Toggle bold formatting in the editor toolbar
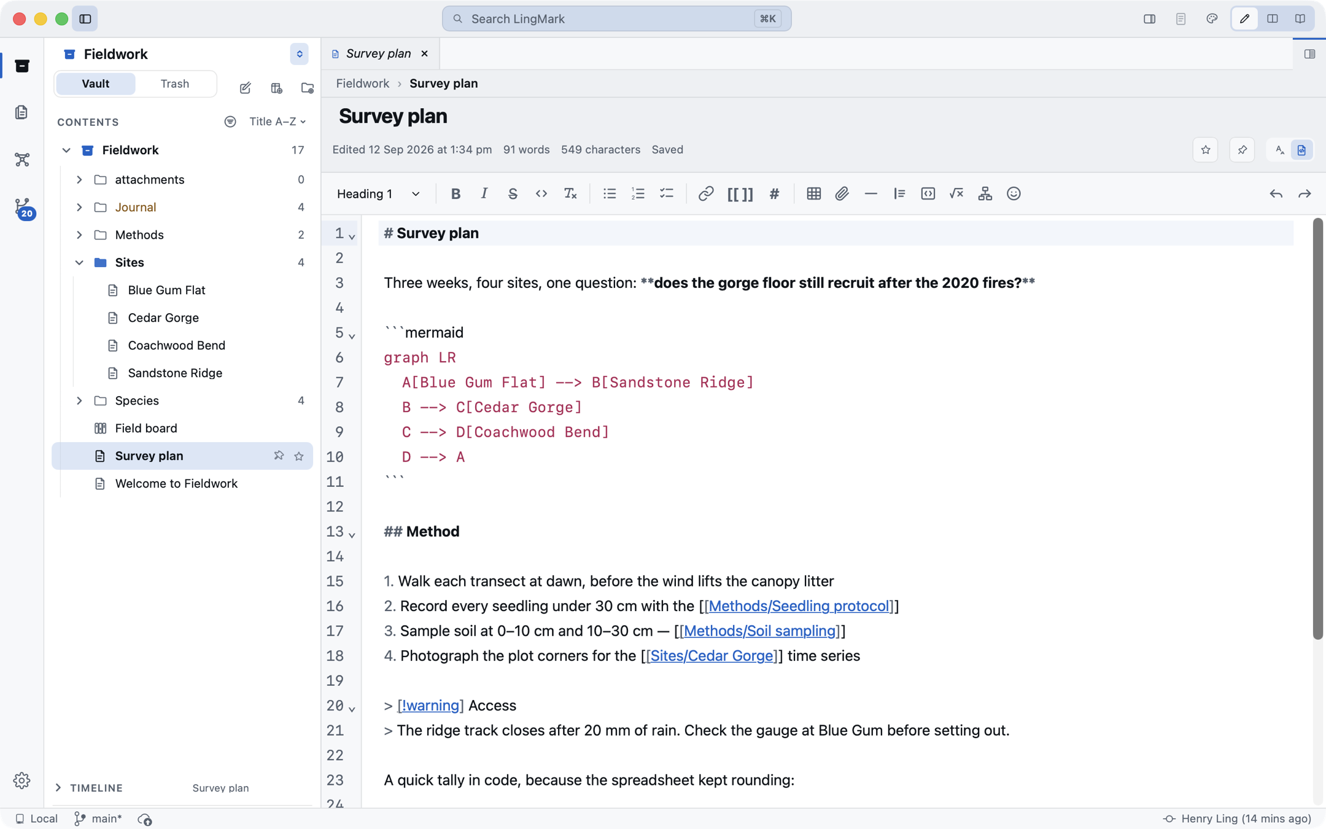The image size is (1326, 829). click(x=456, y=194)
